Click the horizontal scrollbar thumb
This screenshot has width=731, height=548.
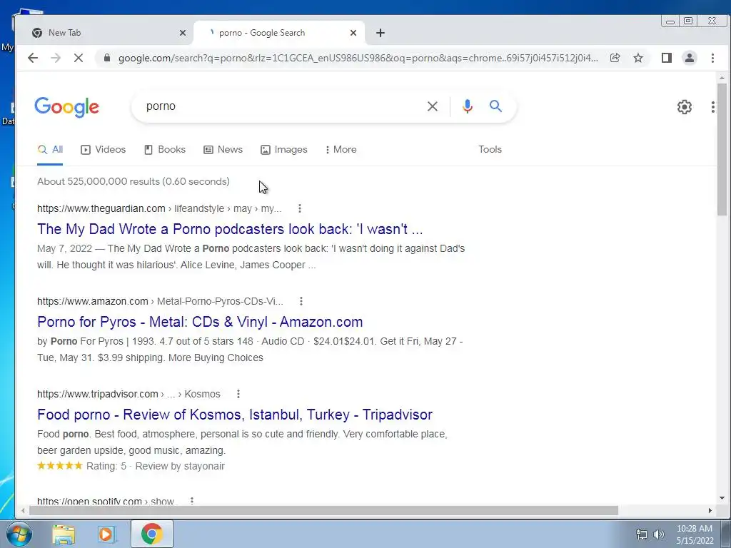coord(323,511)
